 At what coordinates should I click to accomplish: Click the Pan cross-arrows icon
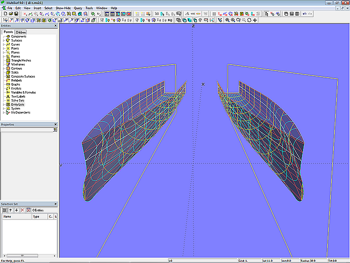point(255,20)
